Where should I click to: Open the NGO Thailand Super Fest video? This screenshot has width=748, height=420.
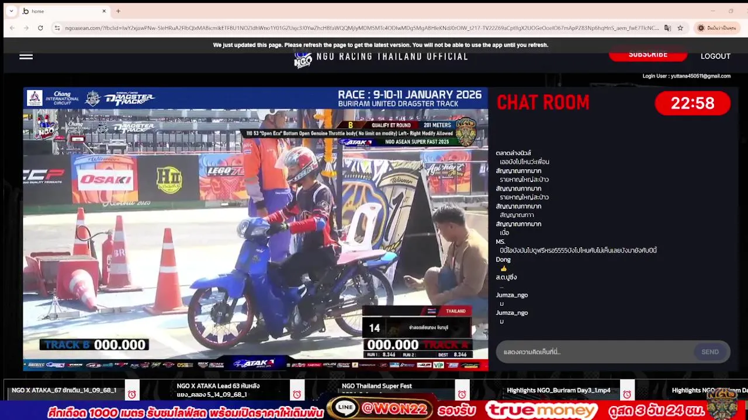tap(376, 386)
